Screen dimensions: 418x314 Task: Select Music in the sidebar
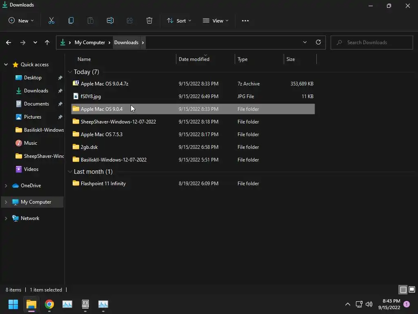(x=30, y=143)
